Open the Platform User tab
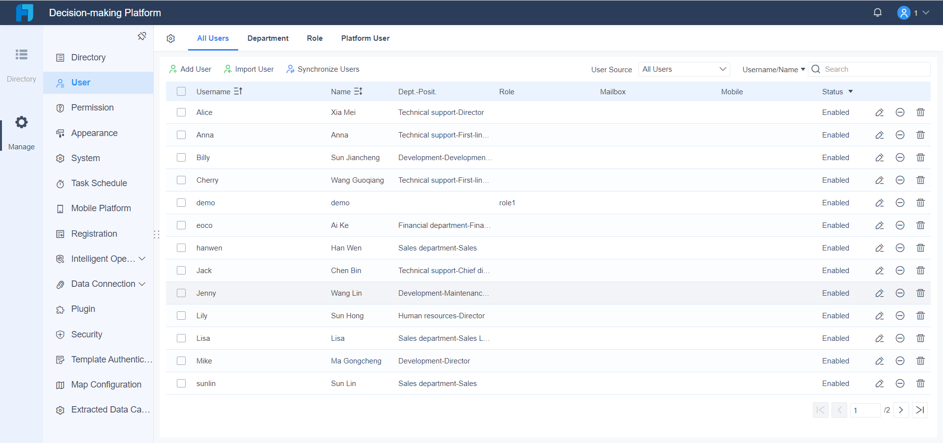 [x=365, y=38]
